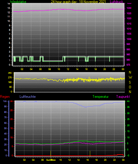Click the Windstärke legend label

click(x=18, y=2)
